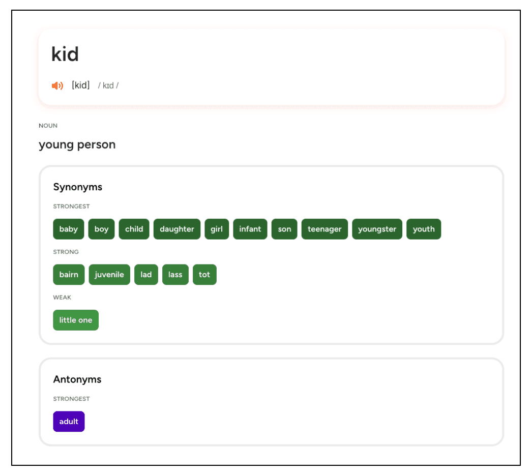The width and height of the screenshot is (531, 476).
Task: Click the purple 'adult' antonym
Action: point(69,422)
